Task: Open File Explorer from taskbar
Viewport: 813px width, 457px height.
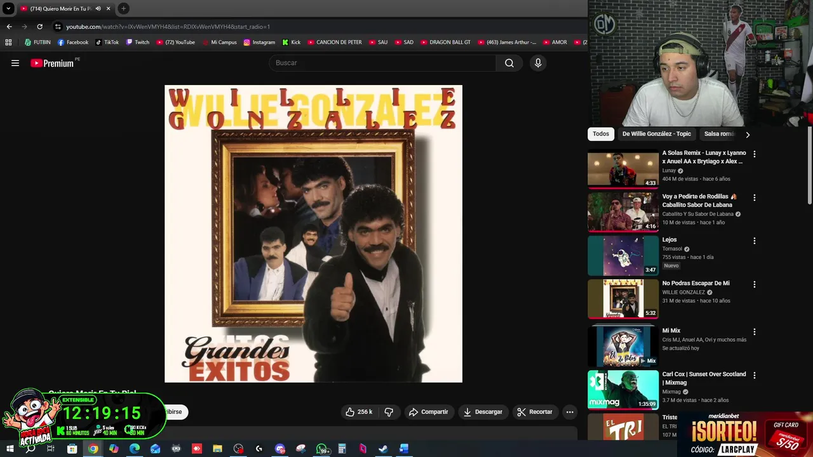Action: click(x=217, y=449)
